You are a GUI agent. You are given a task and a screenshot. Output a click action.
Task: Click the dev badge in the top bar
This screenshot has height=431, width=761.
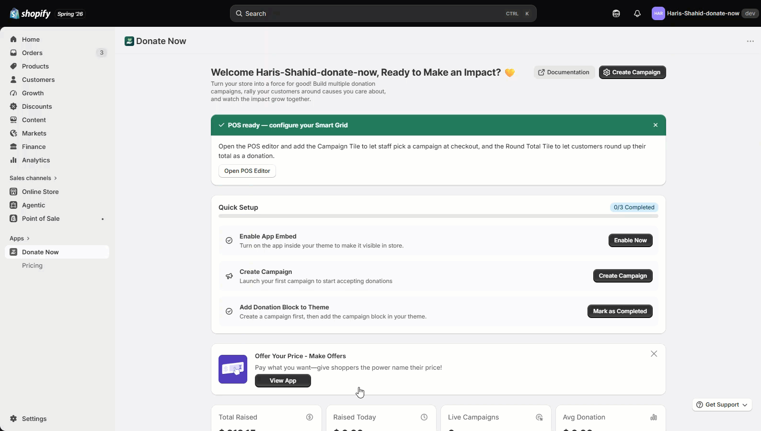(x=750, y=13)
